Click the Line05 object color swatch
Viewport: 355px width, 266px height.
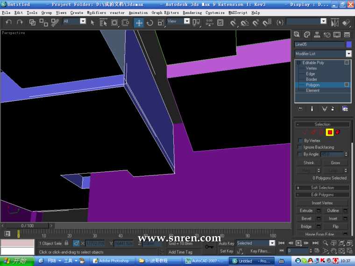pyautogui.click(x=348, y=44)
